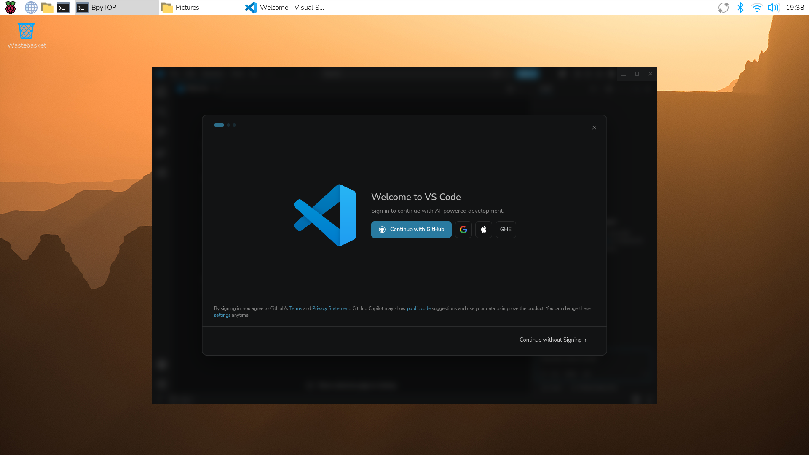Image resolution: width=809 pixels, height=455 pixels.
Task: Sign in with Apple icon button
Action: (484, 230)
